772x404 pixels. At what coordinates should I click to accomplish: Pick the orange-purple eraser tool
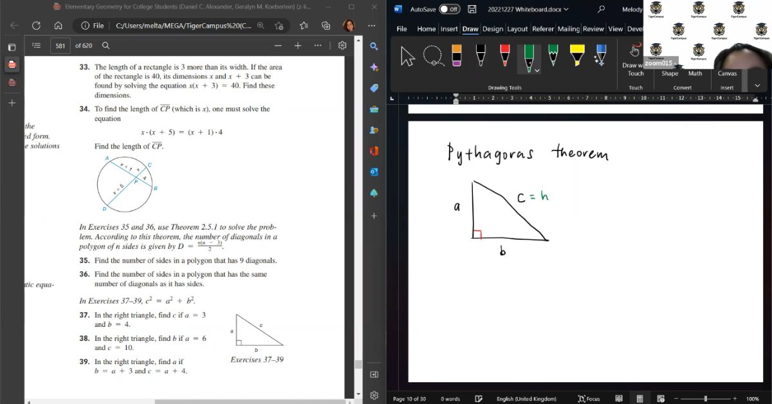(x=456, y=55)
